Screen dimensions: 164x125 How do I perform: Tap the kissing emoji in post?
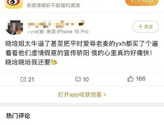54,62
